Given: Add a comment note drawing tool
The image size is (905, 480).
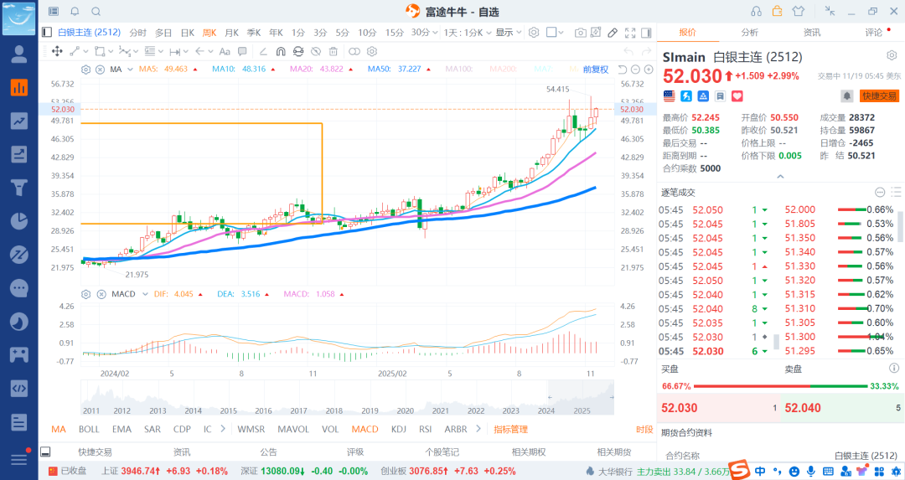Looking at the screenshot, I should pos(242,51).
